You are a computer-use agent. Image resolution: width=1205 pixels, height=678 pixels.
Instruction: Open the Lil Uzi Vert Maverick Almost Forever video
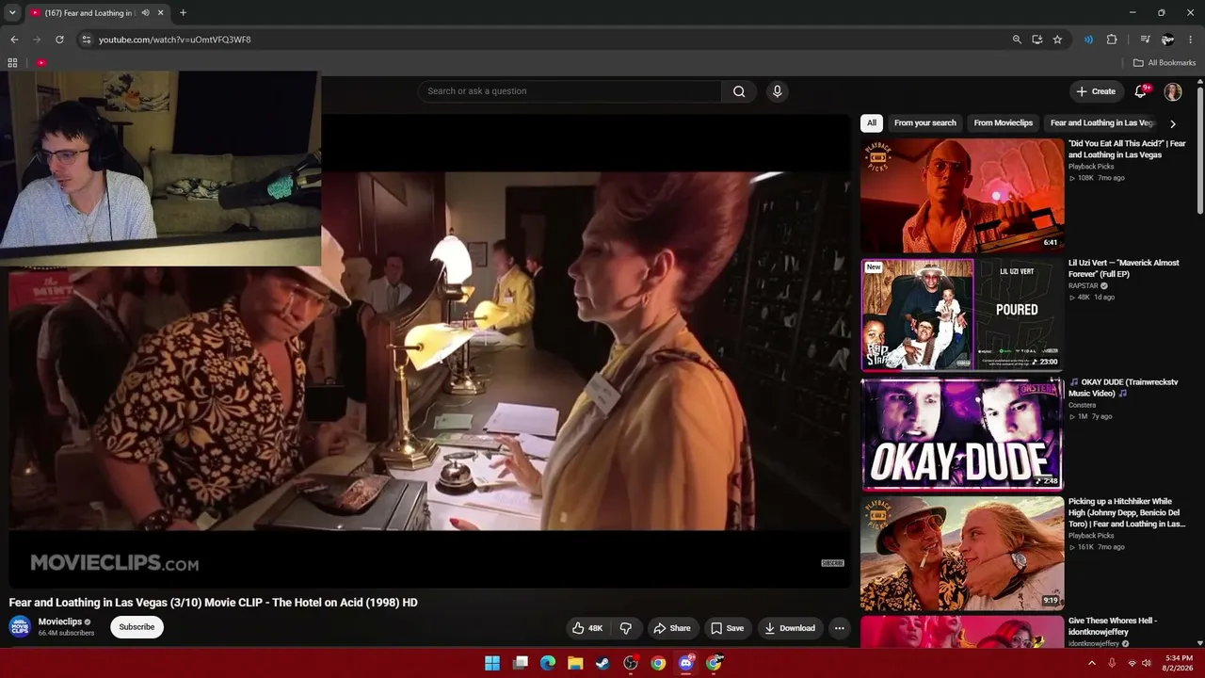click(x=962, y=315)
